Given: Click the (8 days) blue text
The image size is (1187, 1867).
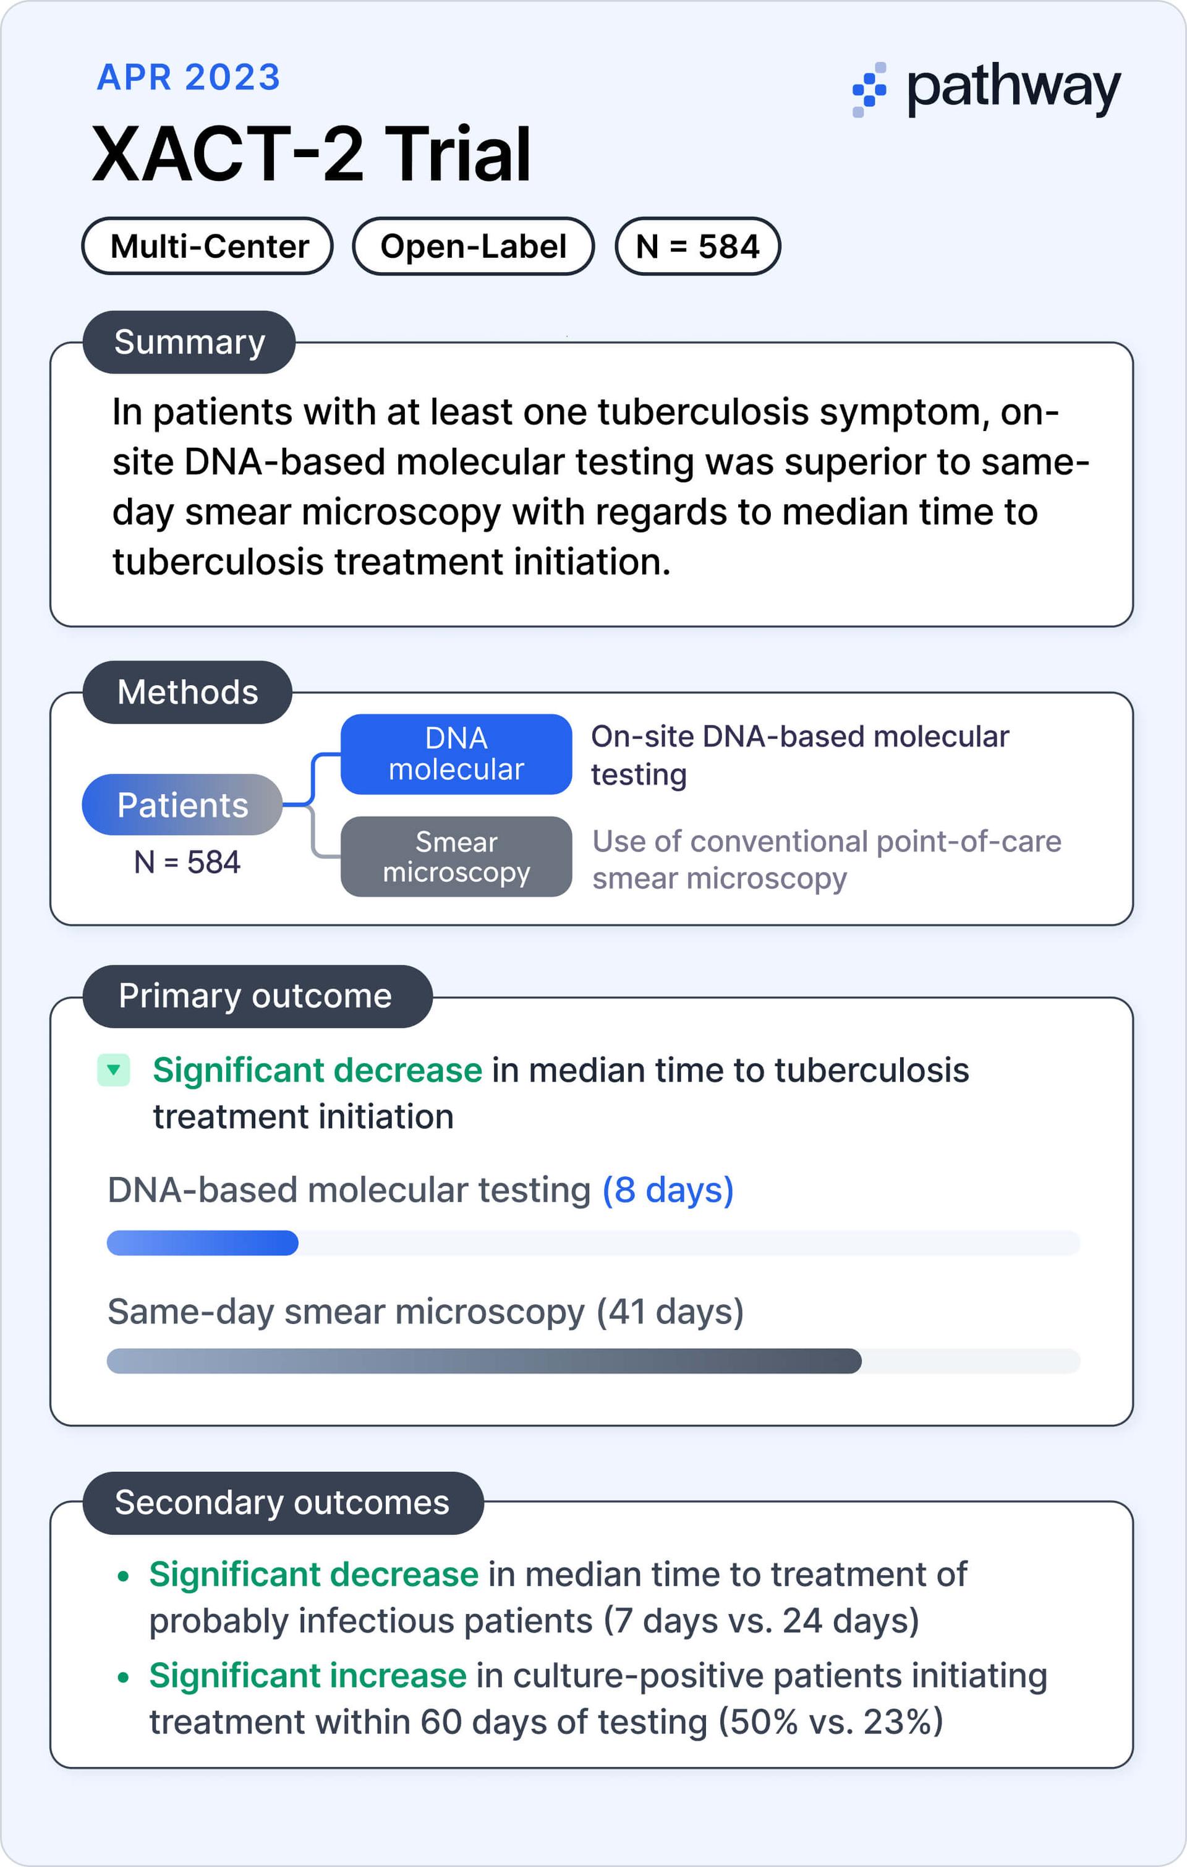Looking at the screenshot, I should (x=668, y=1190).
